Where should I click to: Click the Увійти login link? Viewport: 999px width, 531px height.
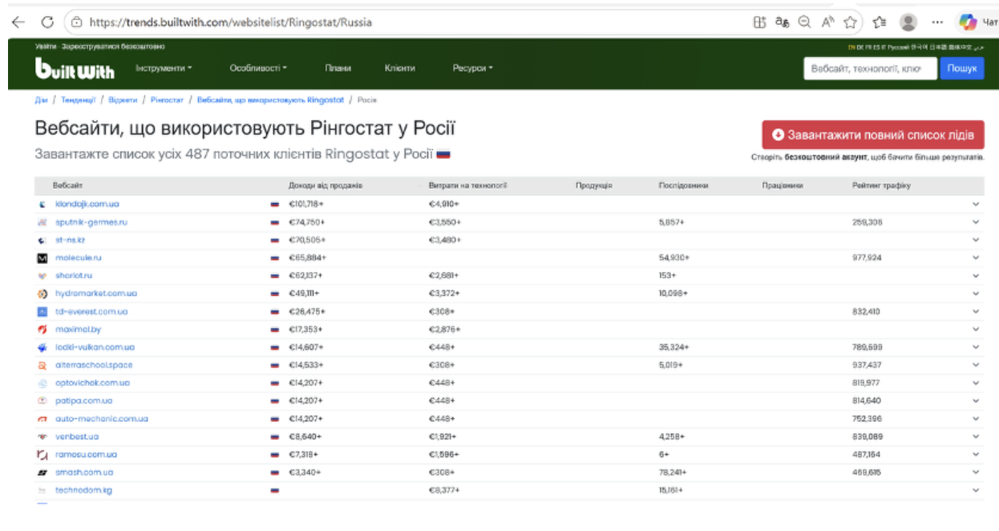tap(46, 47)
